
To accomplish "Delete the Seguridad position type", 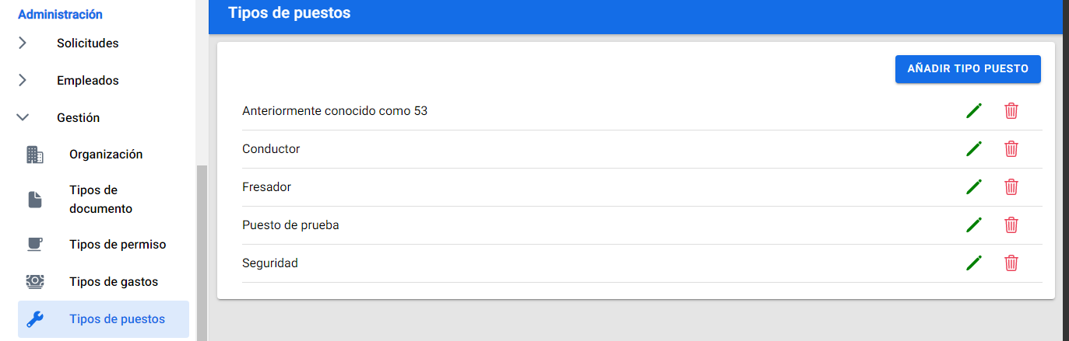I will click(1011, 263).
